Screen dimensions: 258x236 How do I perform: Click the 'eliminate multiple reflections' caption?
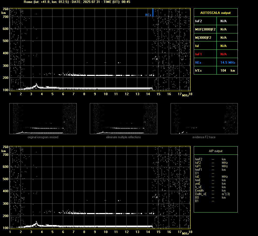tap(123, 137)
